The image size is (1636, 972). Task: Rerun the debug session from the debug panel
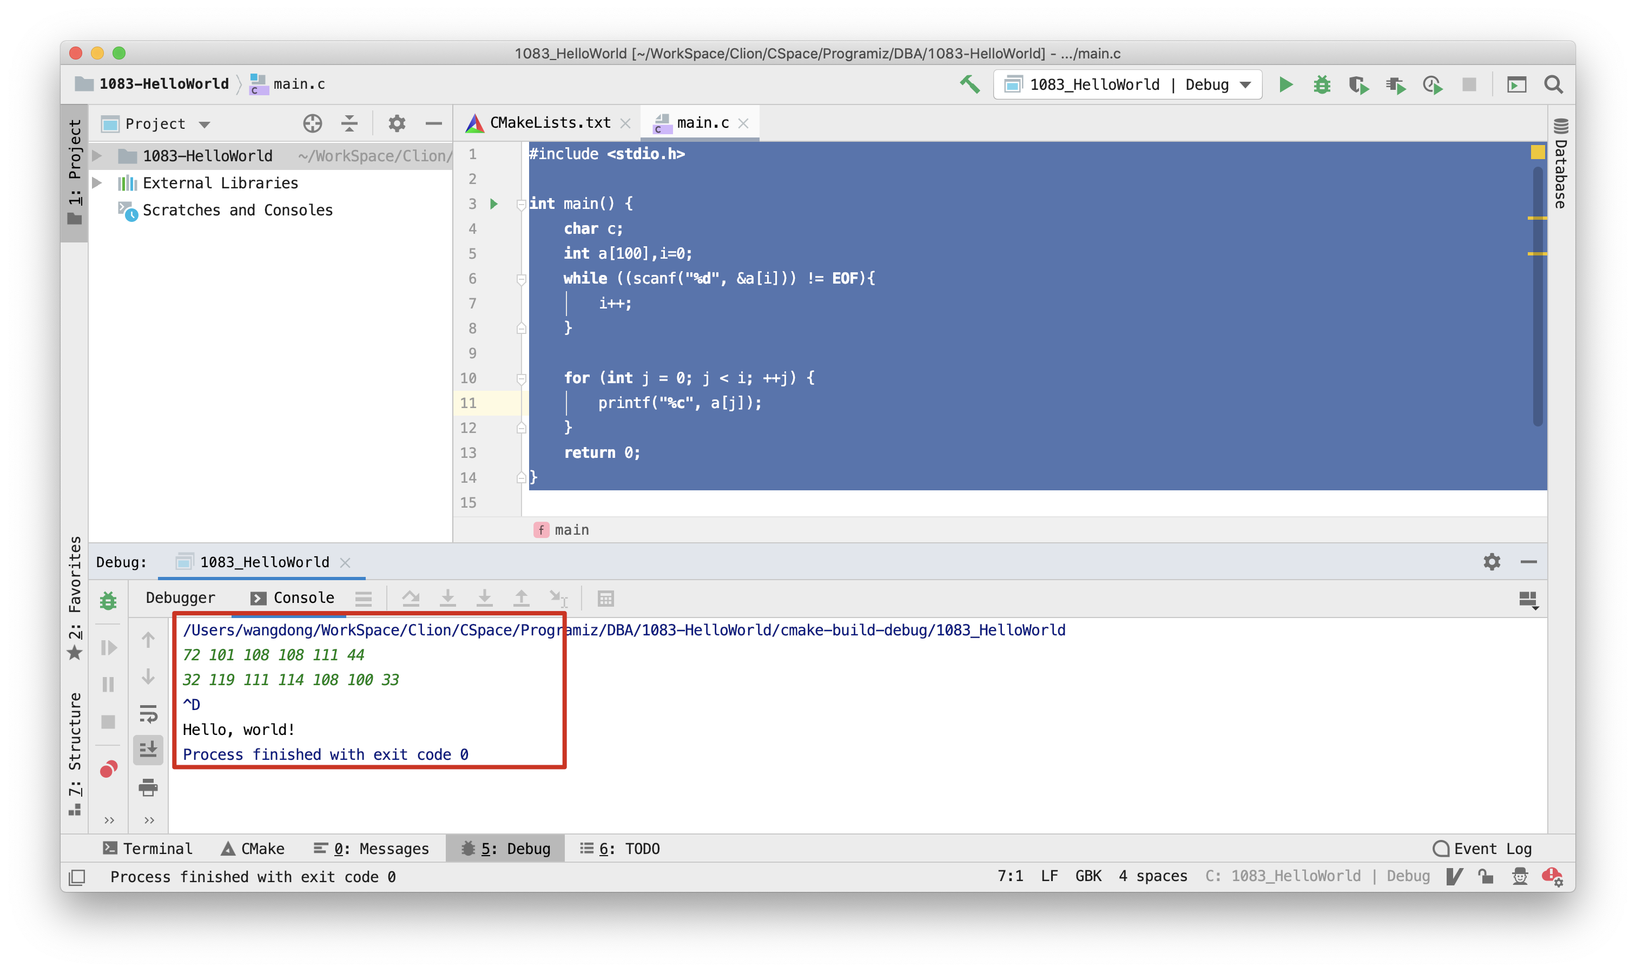tap(109, 601)
